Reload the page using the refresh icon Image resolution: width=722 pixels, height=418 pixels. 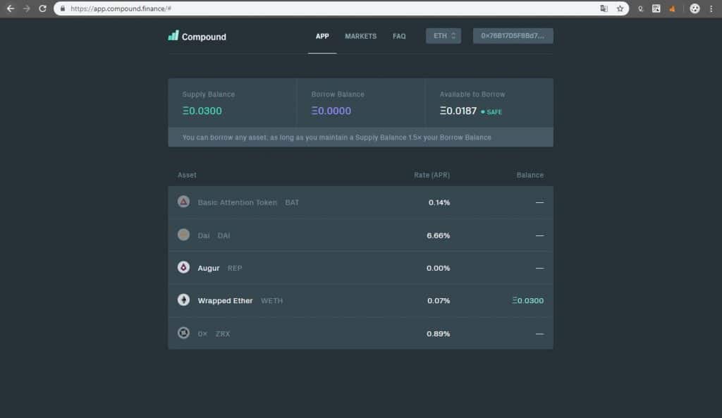[x=42, y=8]
